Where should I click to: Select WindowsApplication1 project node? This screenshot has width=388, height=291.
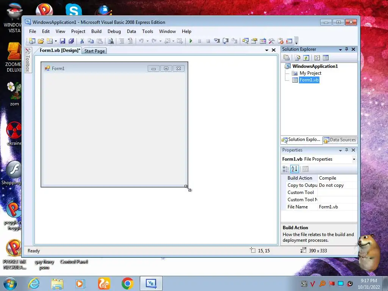tap(315, 66)
